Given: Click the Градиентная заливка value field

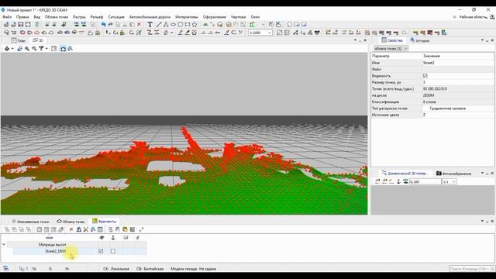Looking at the screenshot, I should tap(458, 108).
